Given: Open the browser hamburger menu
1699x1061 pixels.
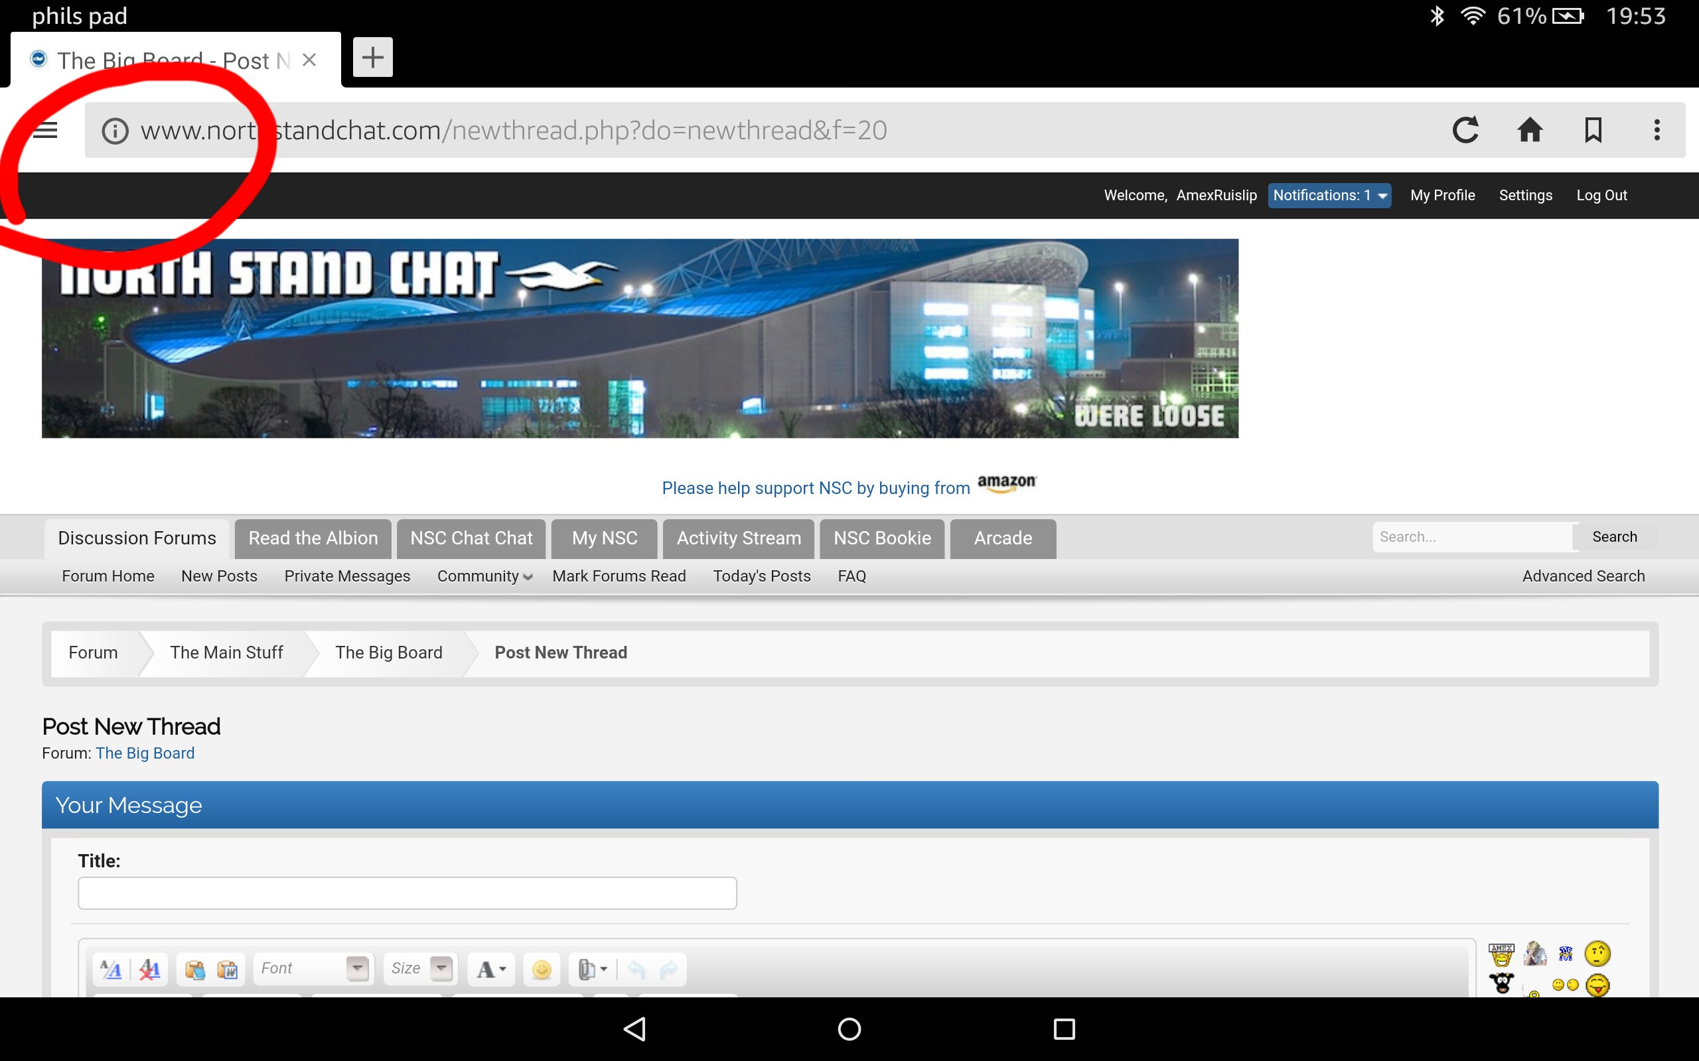Looking at the screenshot, I should tap(46, 130).
